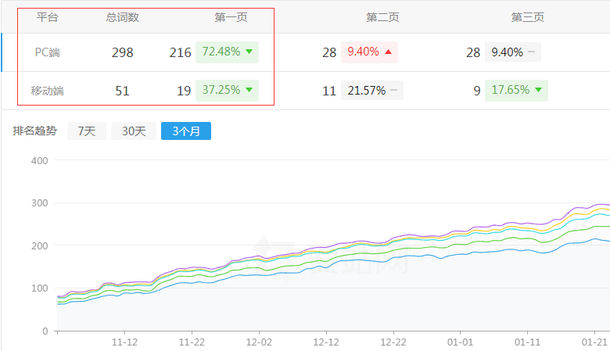Click the 01-11 date on chart axis
The width and height of the screenshot is (610, 351).
coord(528,342)
